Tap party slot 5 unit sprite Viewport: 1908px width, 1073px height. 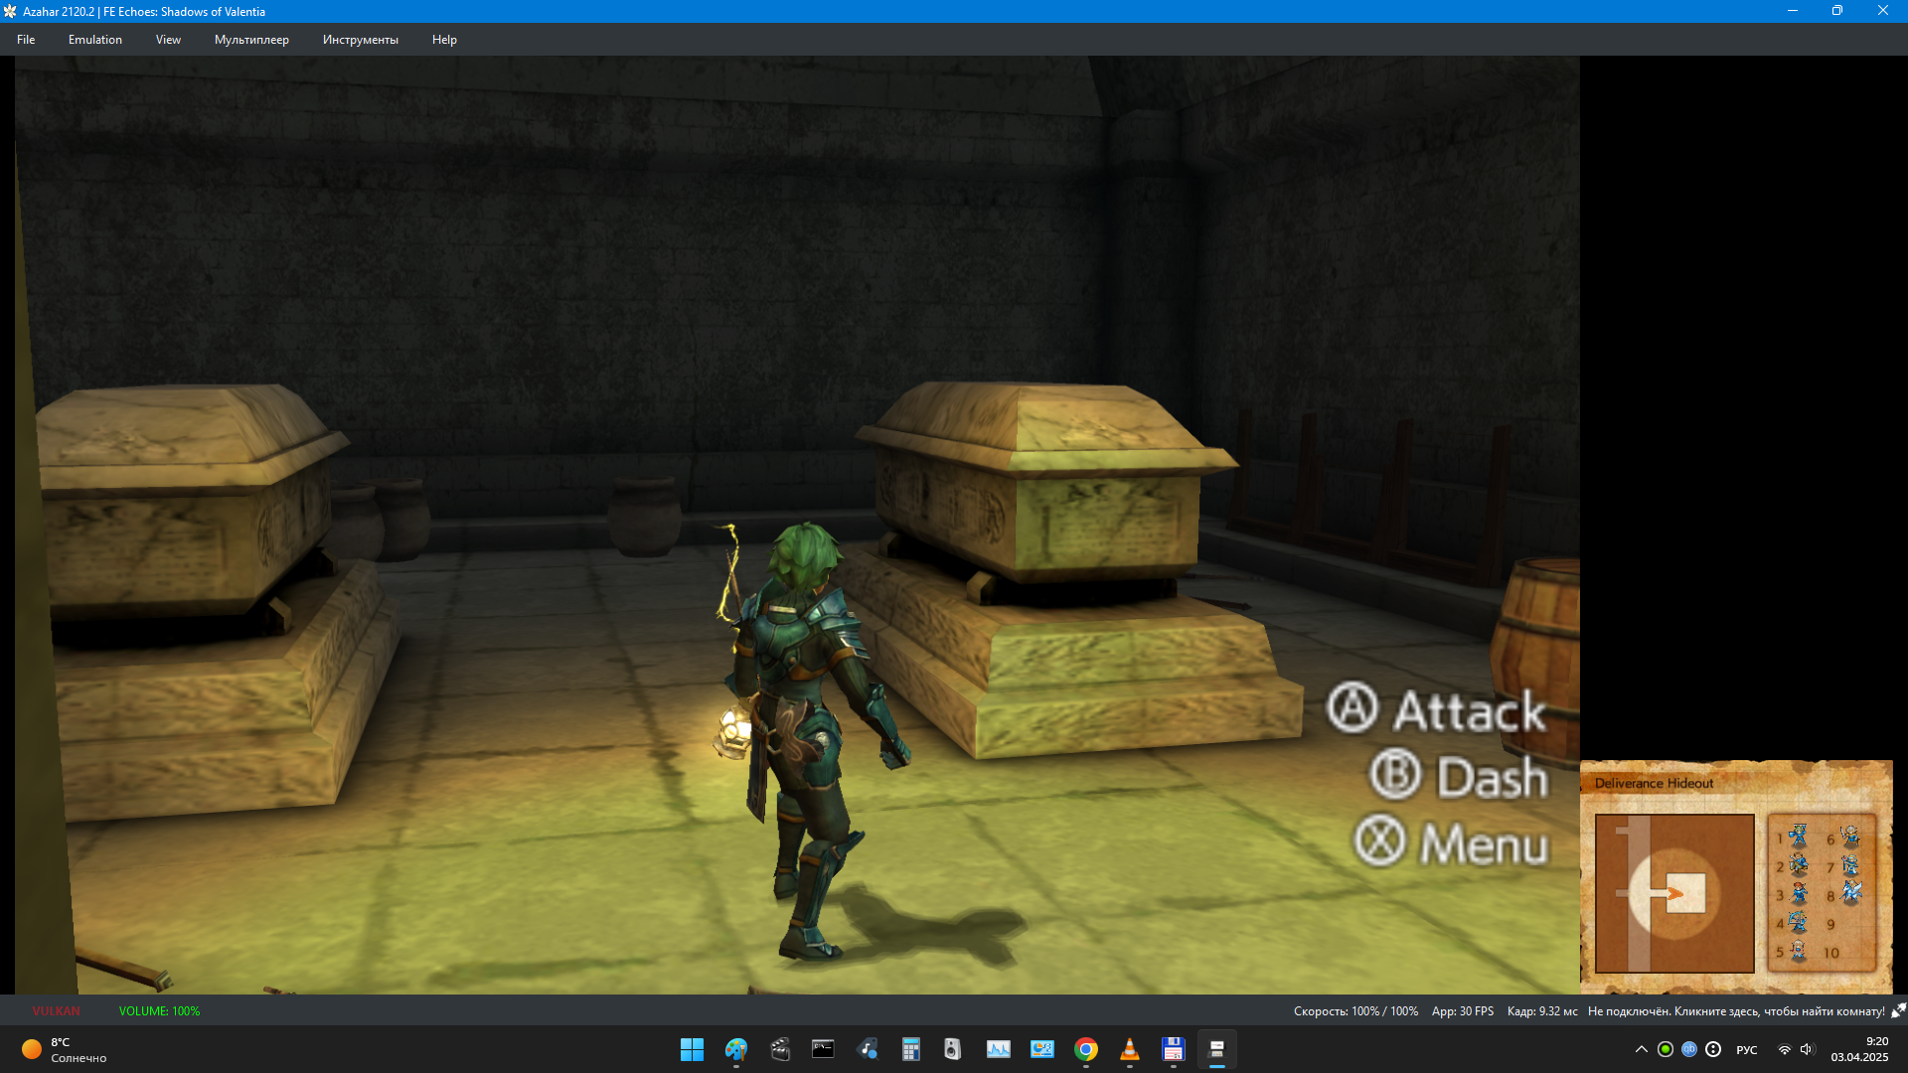pos(1799,952)
